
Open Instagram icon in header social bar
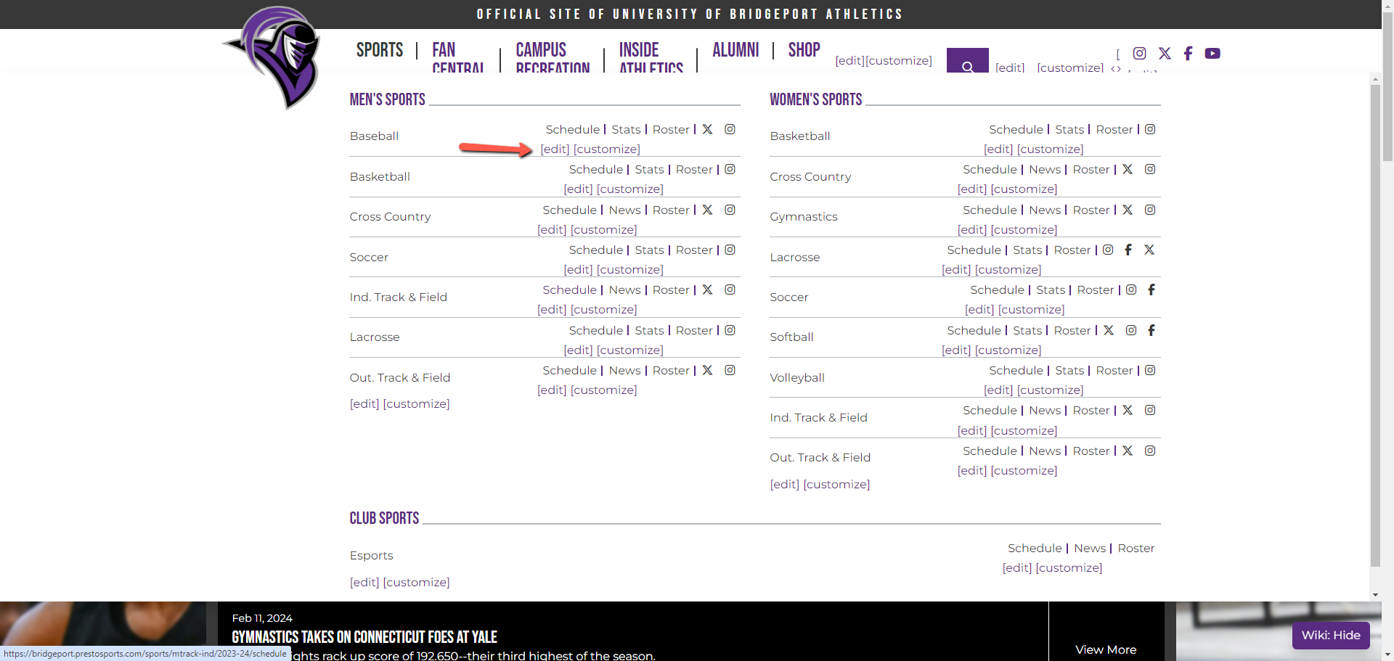pyautogui.click(x=1139, y=54)
